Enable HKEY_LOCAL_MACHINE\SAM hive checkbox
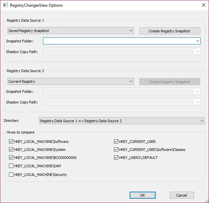209x203 pixels. click(11, 166)
